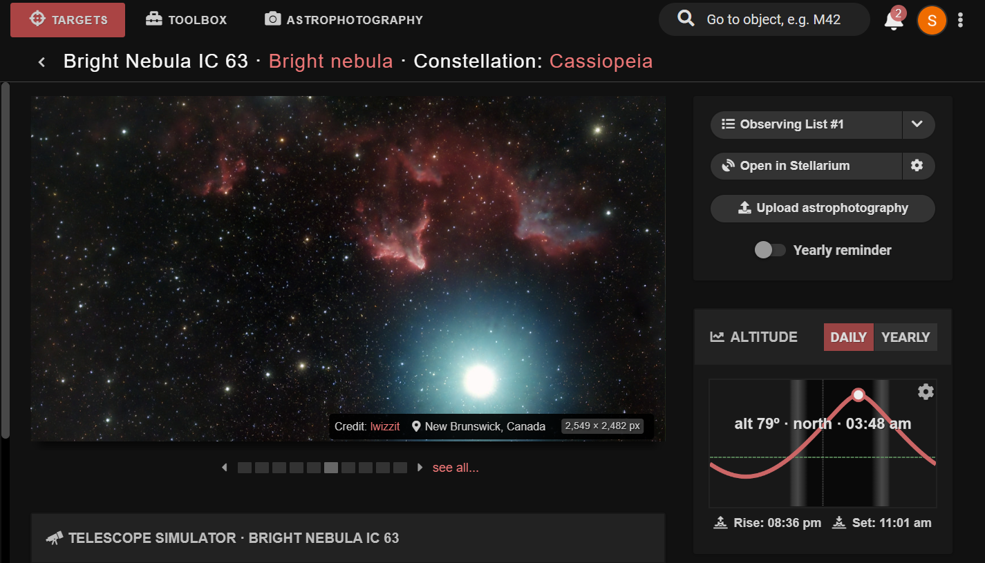
Task: Open the three-dot options menu
Action: [x=960, y=20]
